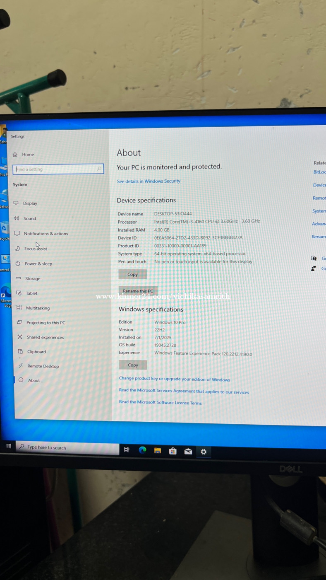Open Remote Desktop icon

[x=21, y=366]
